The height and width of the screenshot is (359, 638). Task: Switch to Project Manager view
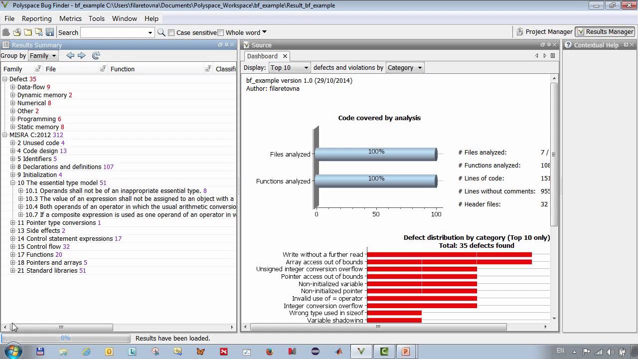coord(544,31)
